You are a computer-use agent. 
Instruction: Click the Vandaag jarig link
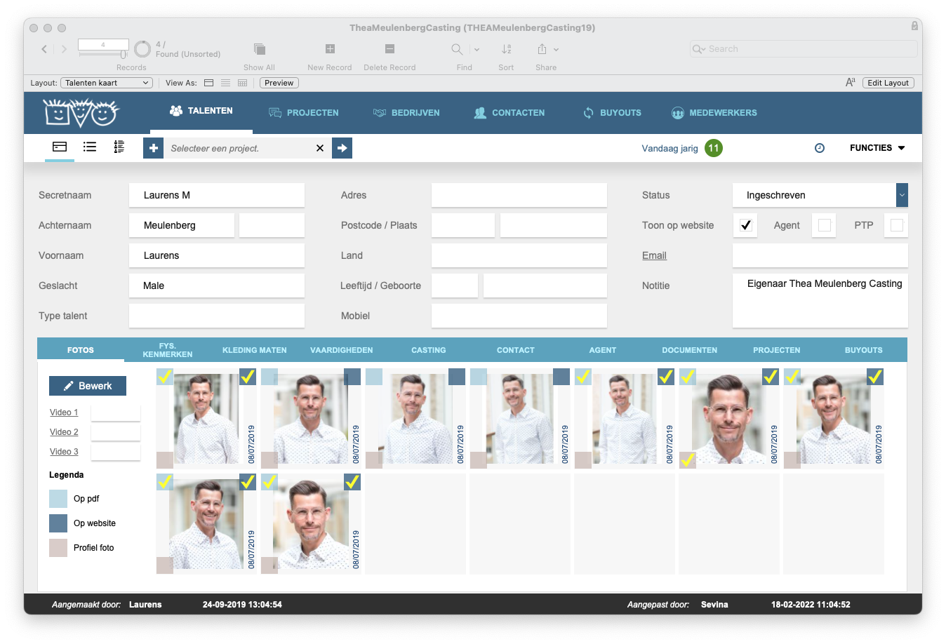[670, 148]
